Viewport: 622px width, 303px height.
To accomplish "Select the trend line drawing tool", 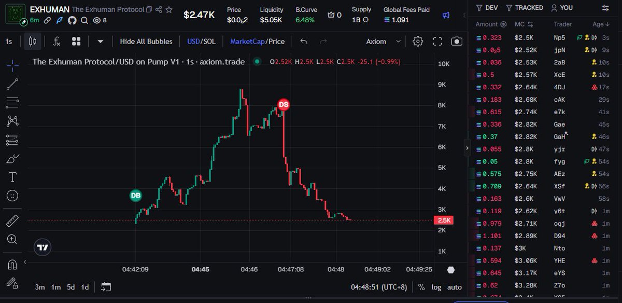I will click(13, 84).
